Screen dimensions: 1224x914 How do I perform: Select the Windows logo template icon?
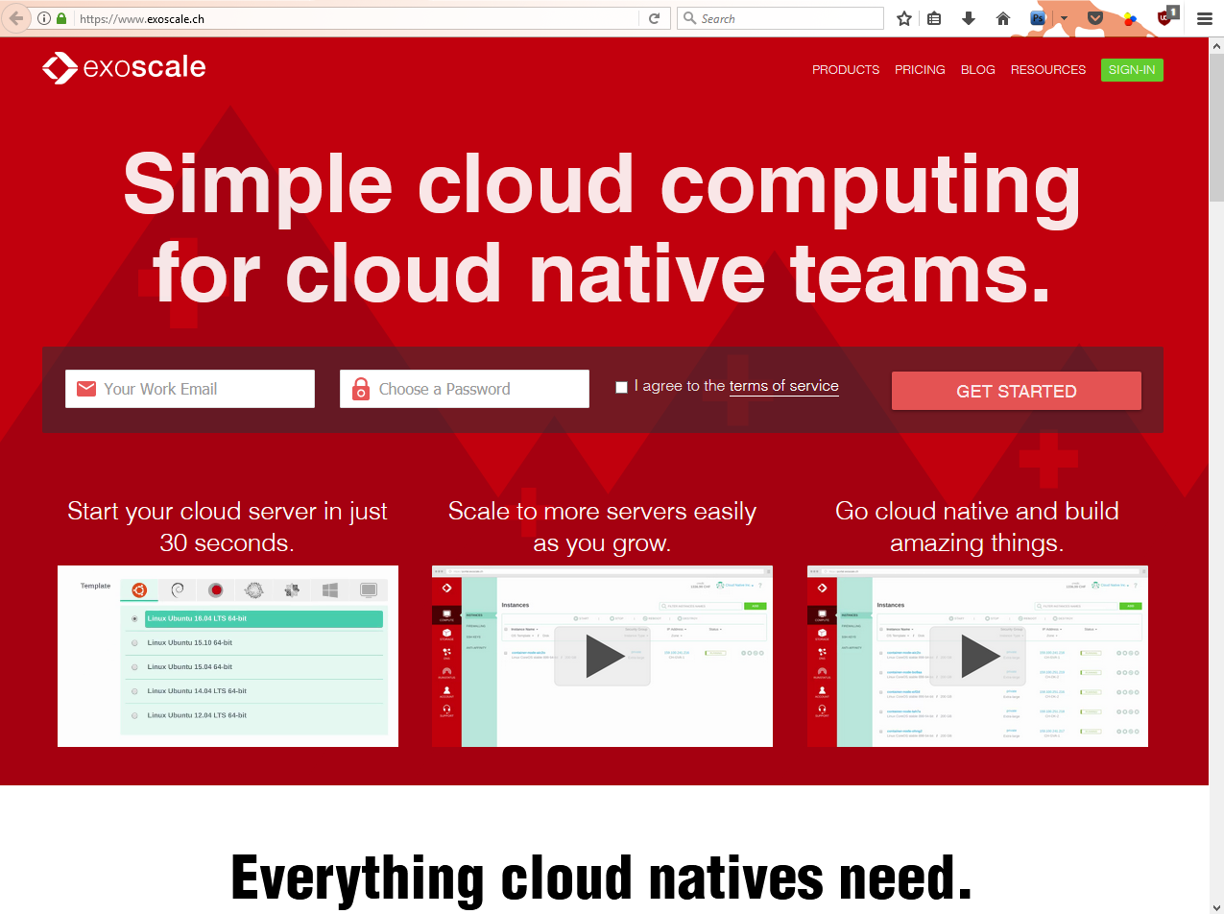click(x=330, y=590)
